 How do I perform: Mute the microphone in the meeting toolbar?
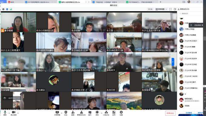[x=5, y=113]
